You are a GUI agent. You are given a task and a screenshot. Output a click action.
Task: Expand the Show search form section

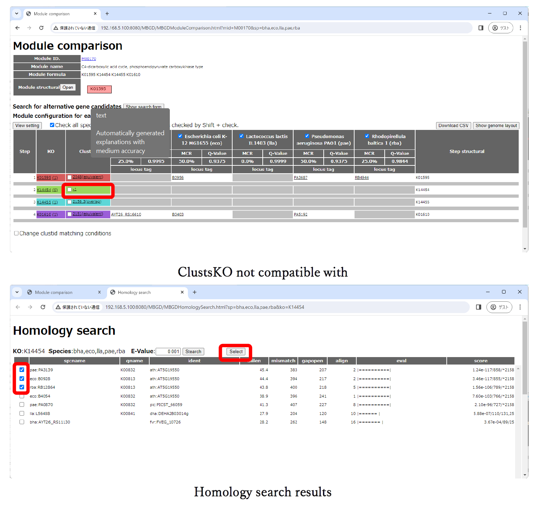144,107
